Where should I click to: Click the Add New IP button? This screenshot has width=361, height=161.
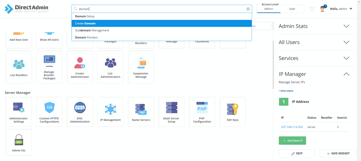pos(292,141)
